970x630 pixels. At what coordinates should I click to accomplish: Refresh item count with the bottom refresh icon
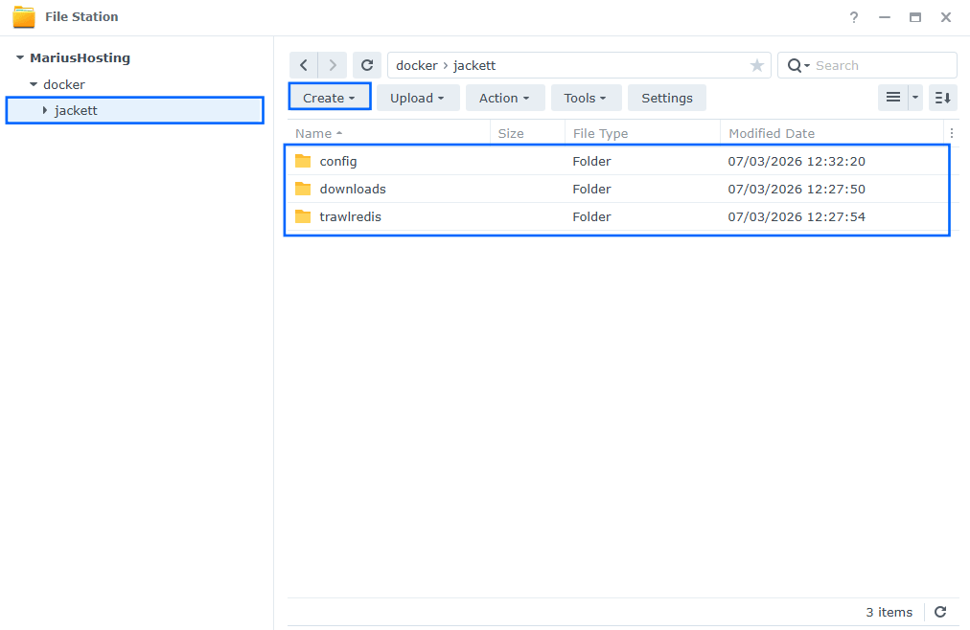(x=940, y=612)
